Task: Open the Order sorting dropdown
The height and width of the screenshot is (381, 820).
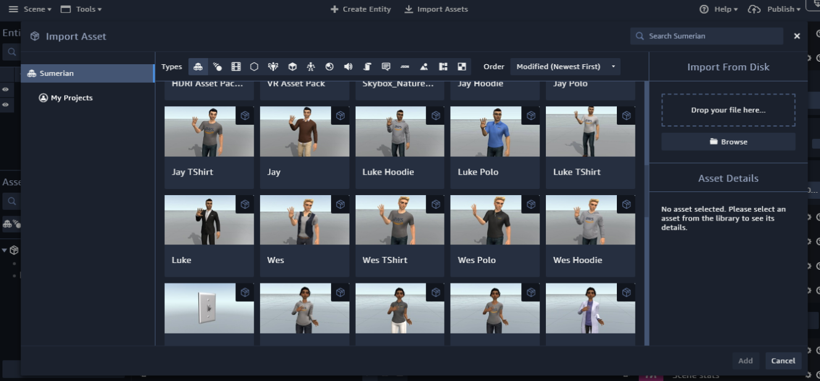Action: coord(565,67)
